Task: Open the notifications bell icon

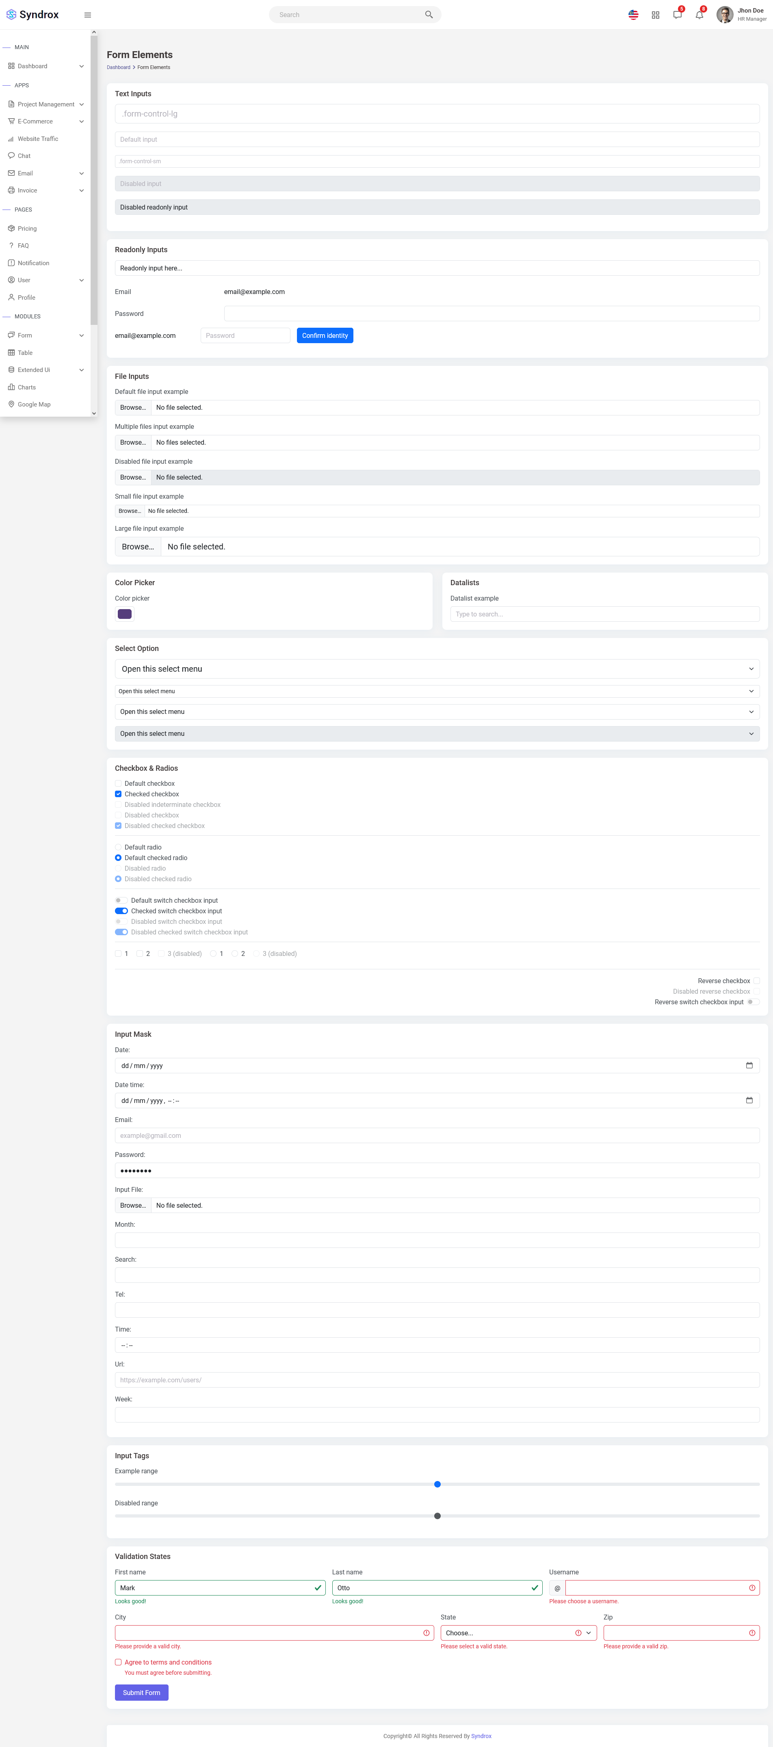Action: tap(699, 15)
